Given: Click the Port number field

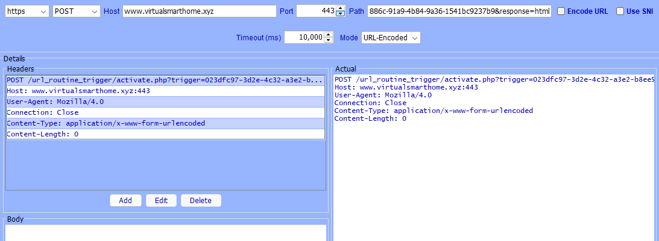Looking at the screenshot, I should click(315, 11).
